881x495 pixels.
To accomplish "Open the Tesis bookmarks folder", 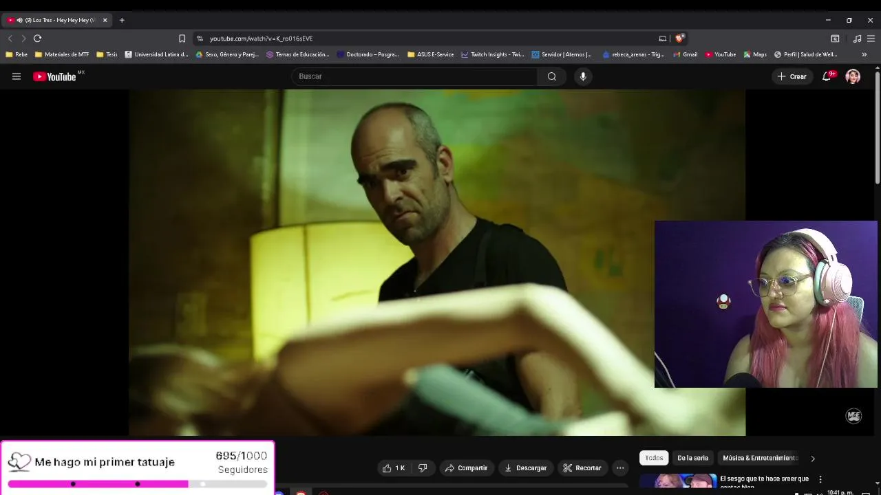I will 107,54.
